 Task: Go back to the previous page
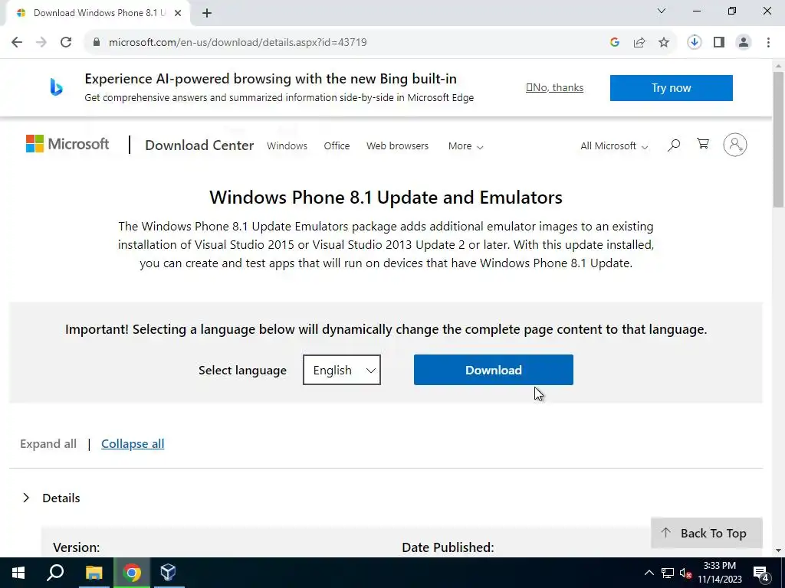coord(17,43)
